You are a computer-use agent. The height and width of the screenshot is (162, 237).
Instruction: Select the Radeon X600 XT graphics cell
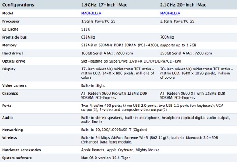point(193,95)
